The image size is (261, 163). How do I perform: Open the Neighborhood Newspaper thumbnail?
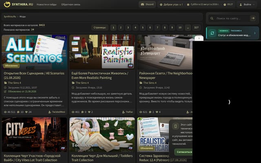coord(165,52)
